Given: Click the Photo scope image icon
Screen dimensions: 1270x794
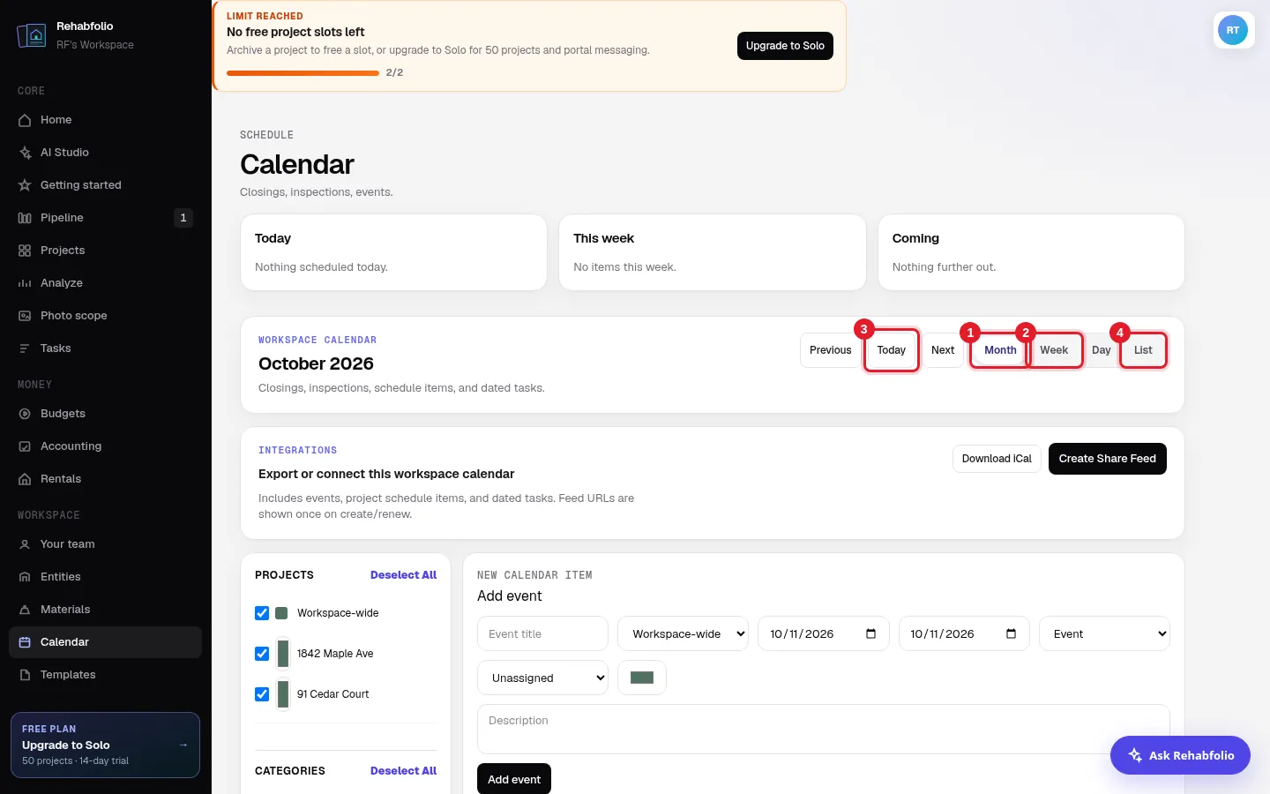Looking at the screenshot, I should click(25, 316).
